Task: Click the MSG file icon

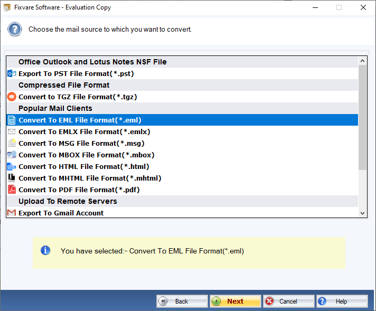Action: point(12,143)
